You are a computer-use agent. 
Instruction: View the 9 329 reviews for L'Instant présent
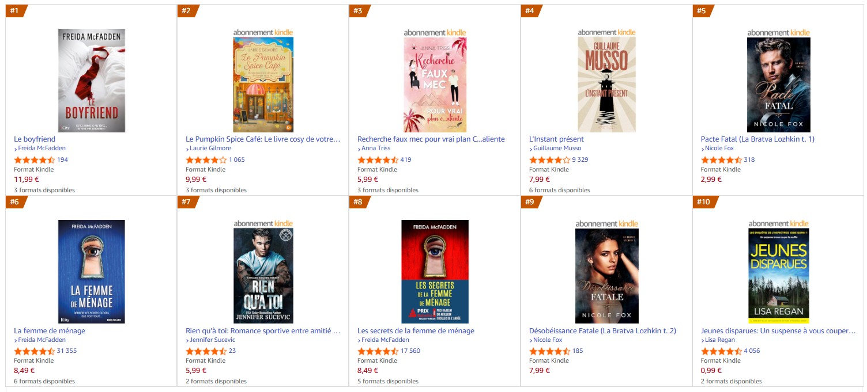580,160
